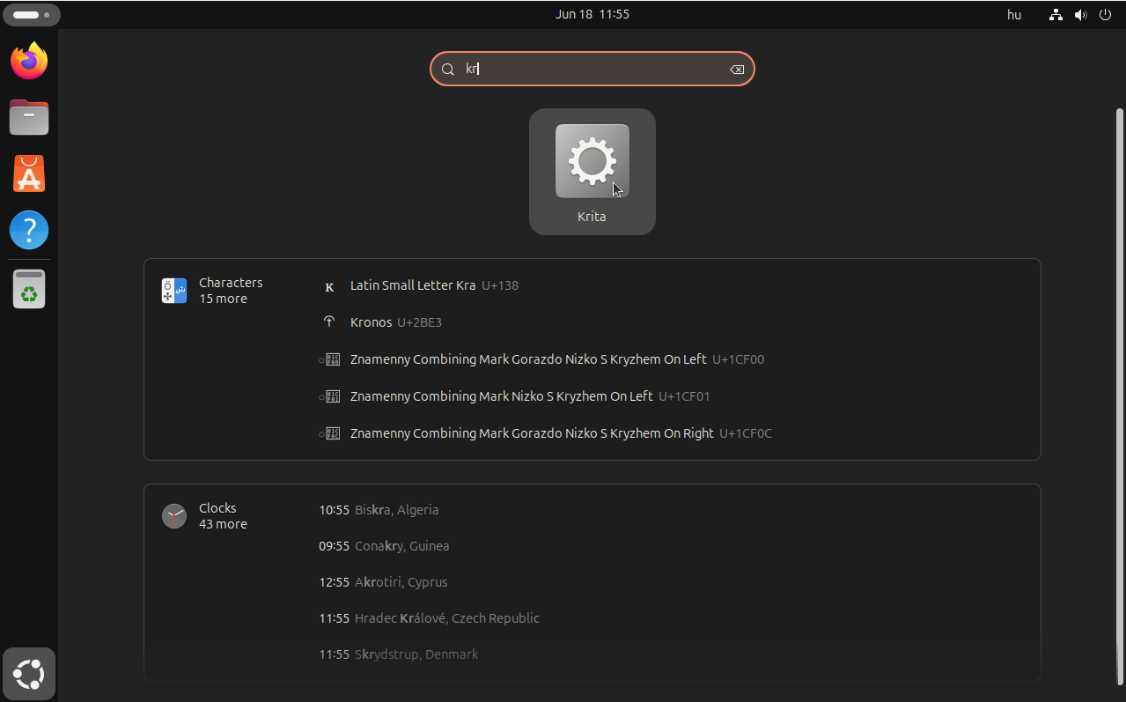Open Files manager from the dock
The image size is (1126, 702).
pos(29,117)
